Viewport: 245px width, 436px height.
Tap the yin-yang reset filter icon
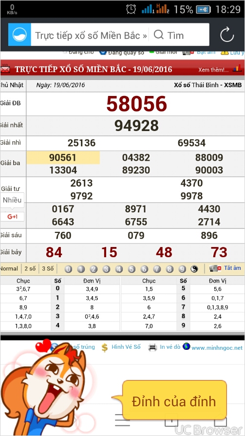[x=194, y=269]
